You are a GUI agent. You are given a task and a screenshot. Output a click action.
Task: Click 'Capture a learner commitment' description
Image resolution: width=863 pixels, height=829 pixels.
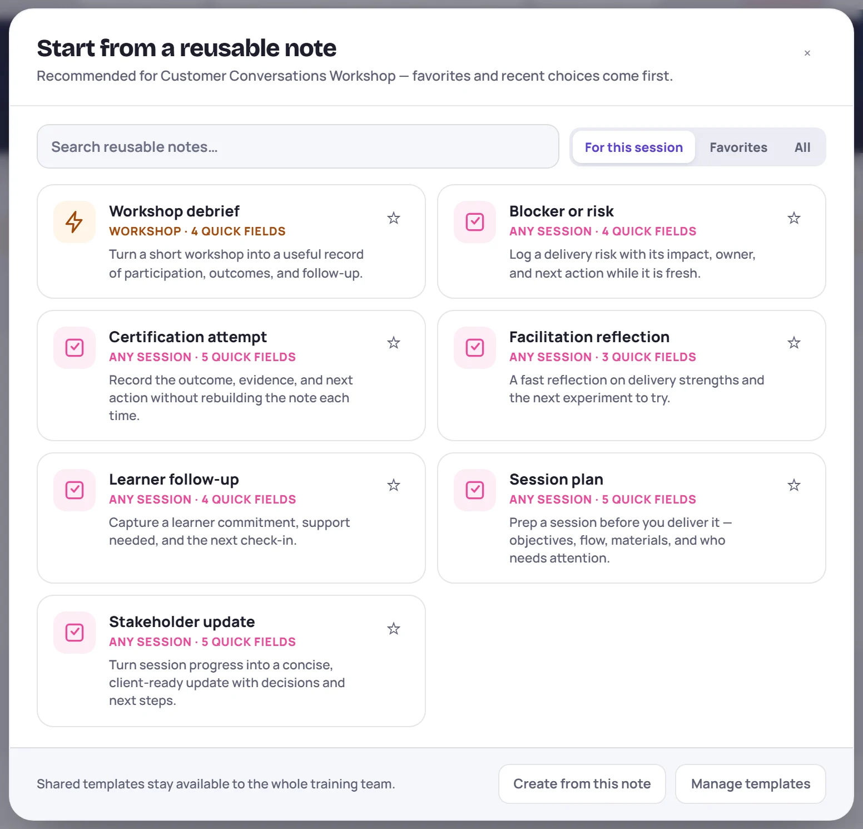pyautogui.click(x=229, y=531)
